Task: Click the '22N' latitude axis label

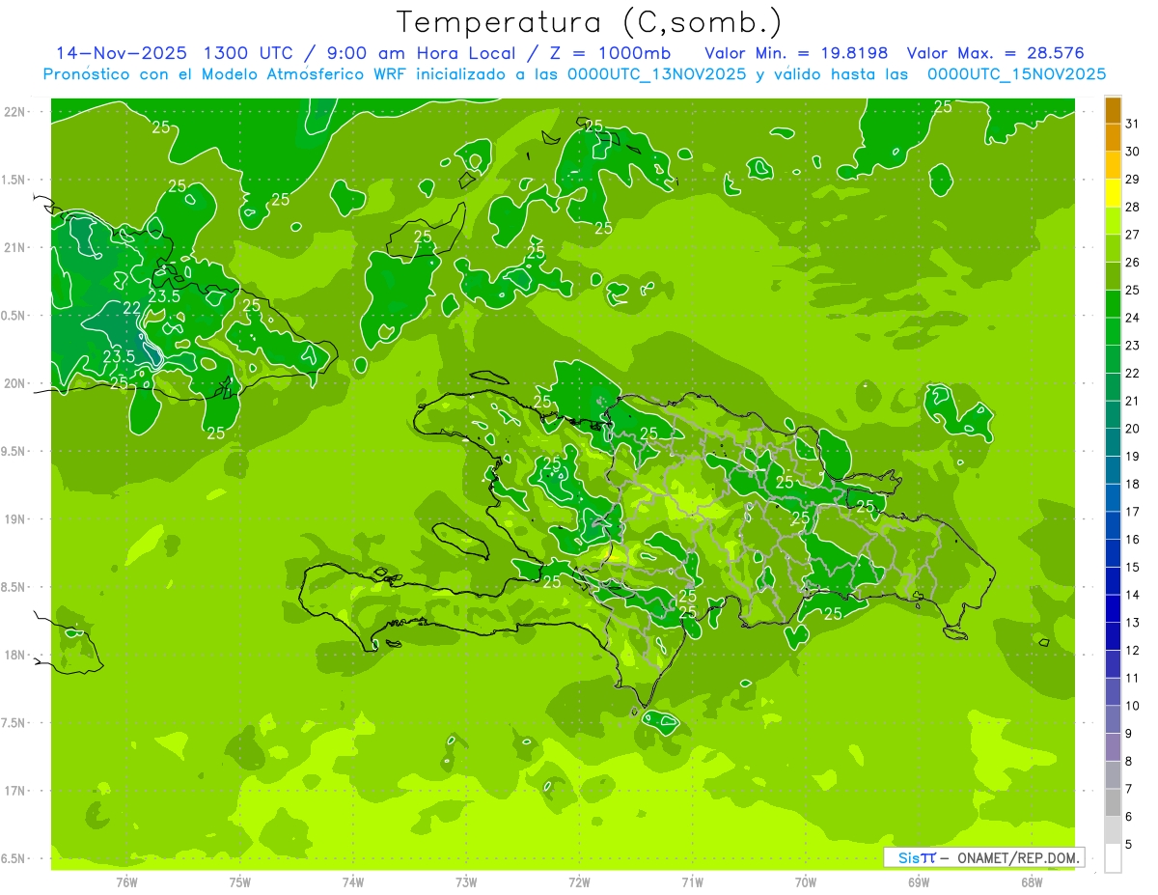Action: pos(14,112)
